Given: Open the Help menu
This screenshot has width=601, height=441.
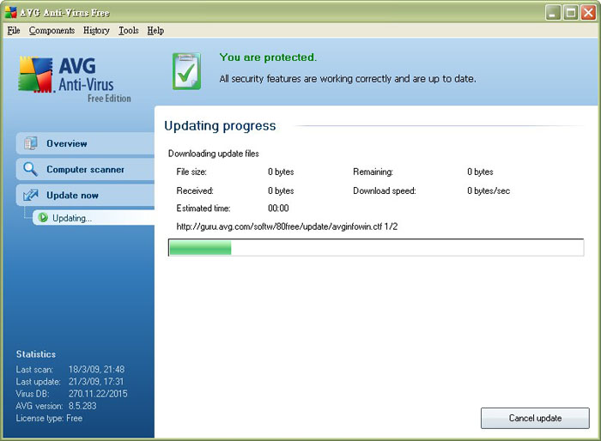Looking at the screenshot, I should click(155, 30).
